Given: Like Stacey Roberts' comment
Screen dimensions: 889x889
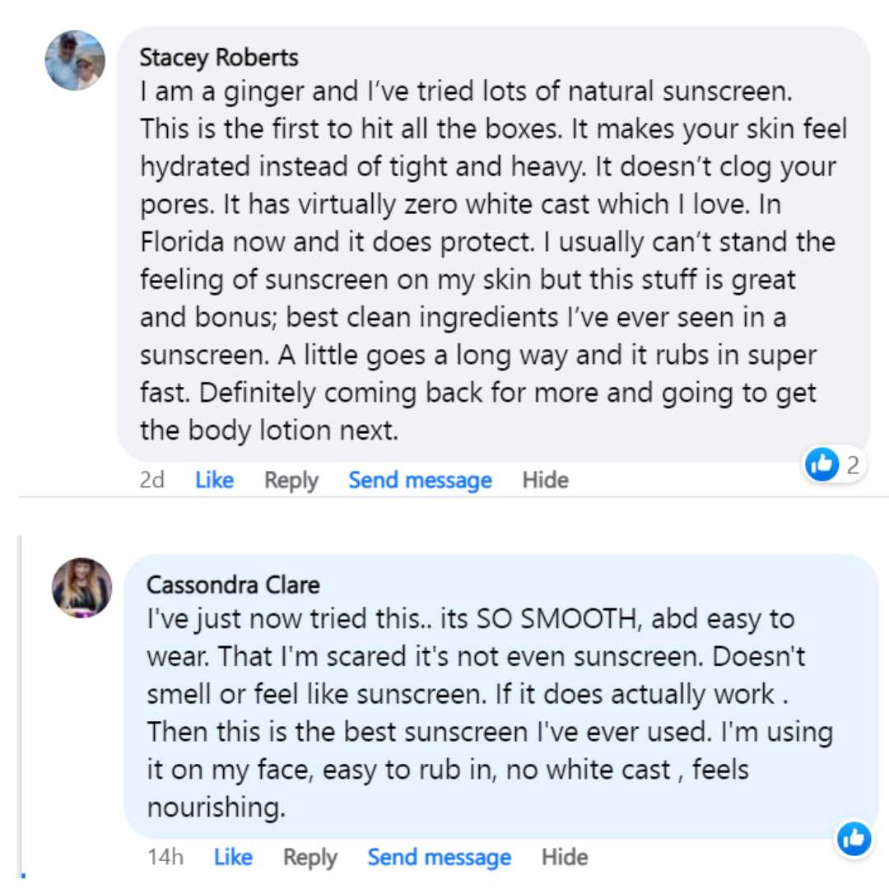Looking at the screenshot, I should [214, 480].
